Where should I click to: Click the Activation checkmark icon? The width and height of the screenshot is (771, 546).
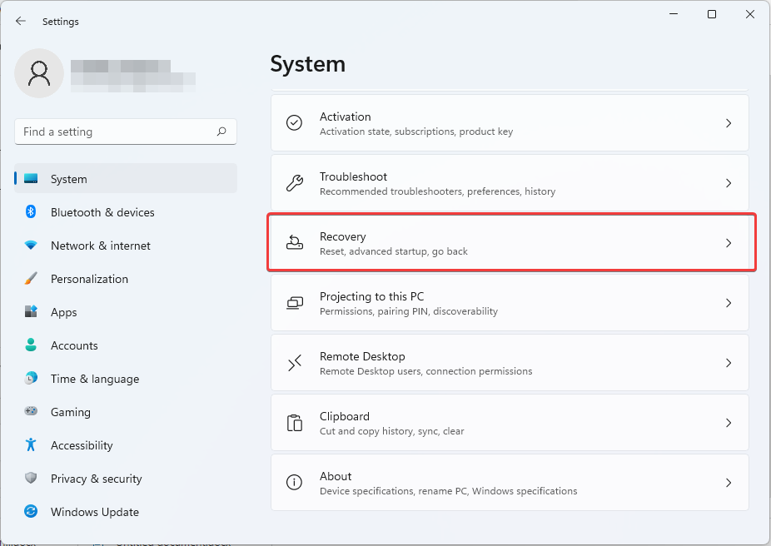tap(294, 122)
